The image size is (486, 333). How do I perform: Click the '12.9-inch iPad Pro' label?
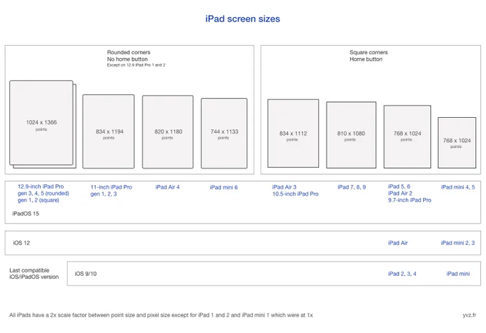tap(41, 187)
